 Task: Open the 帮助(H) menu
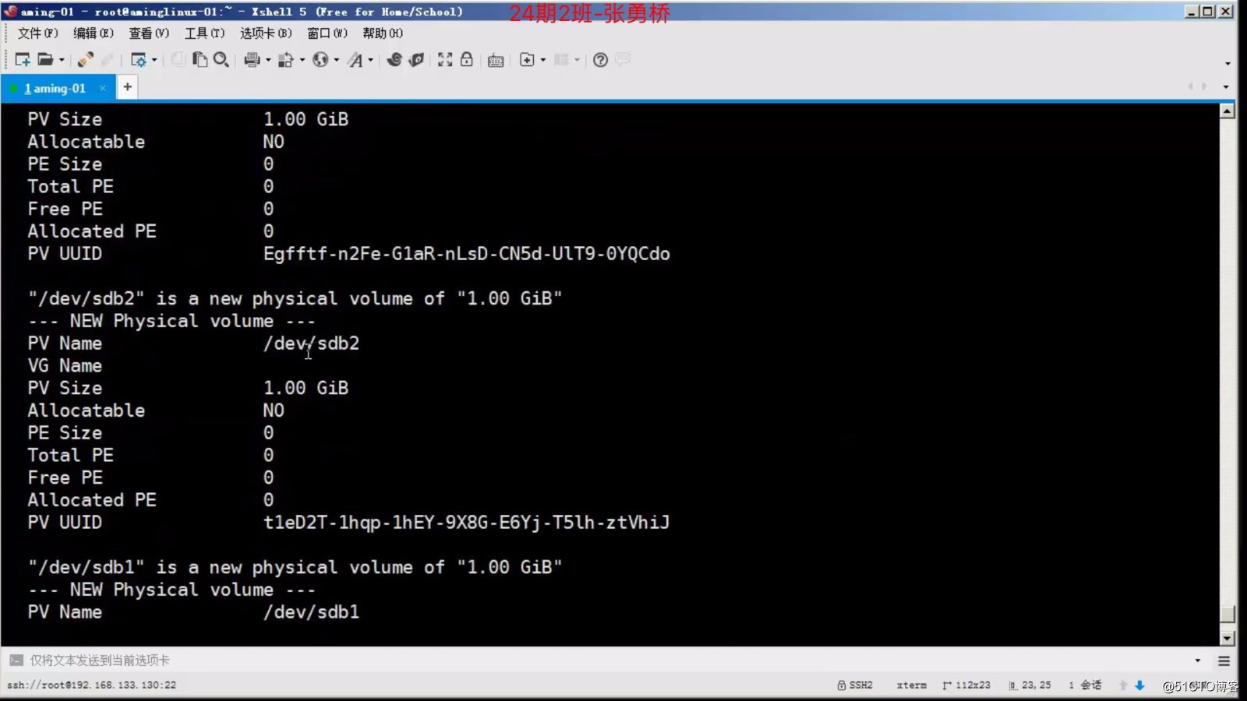383,33
